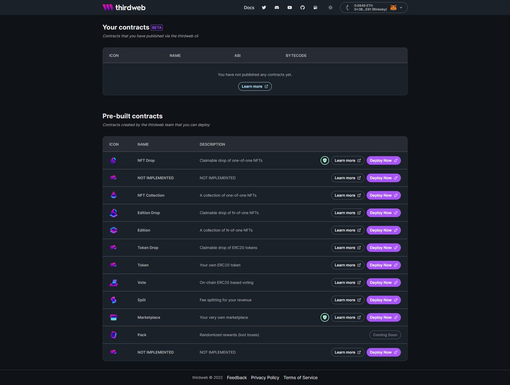The image size is (510, 385).
Task: Open the Twitter icon in header
Action: coord(264,8)
